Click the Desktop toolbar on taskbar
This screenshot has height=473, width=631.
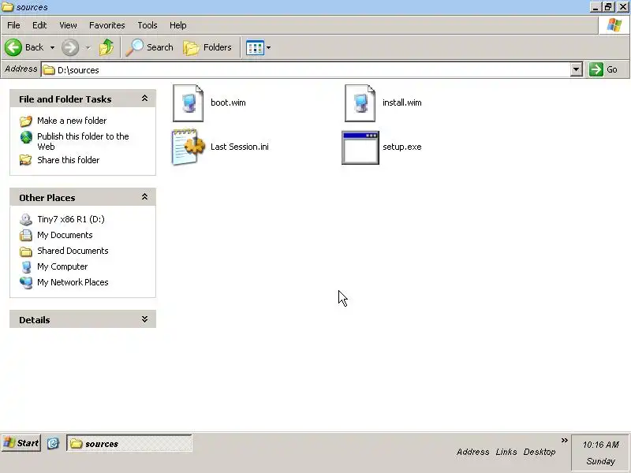pyautogui.click(x=540, y=452)
